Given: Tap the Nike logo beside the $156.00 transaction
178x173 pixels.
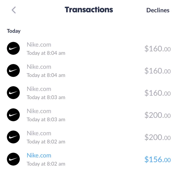Looking at the screenshot, I should (13, 159).
